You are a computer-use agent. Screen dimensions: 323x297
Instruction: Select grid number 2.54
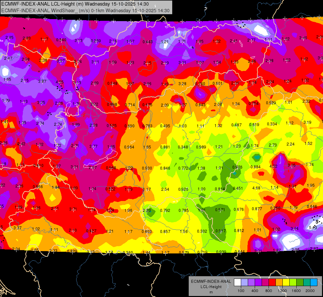165,189
